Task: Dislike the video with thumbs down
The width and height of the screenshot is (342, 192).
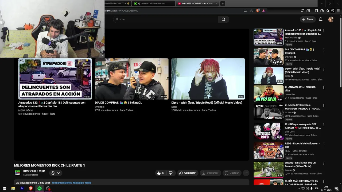Action: click(171, 173)
